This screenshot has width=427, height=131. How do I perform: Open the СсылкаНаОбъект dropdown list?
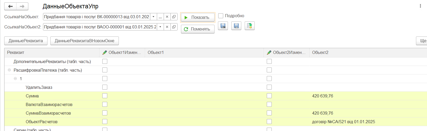click(153, 17)
